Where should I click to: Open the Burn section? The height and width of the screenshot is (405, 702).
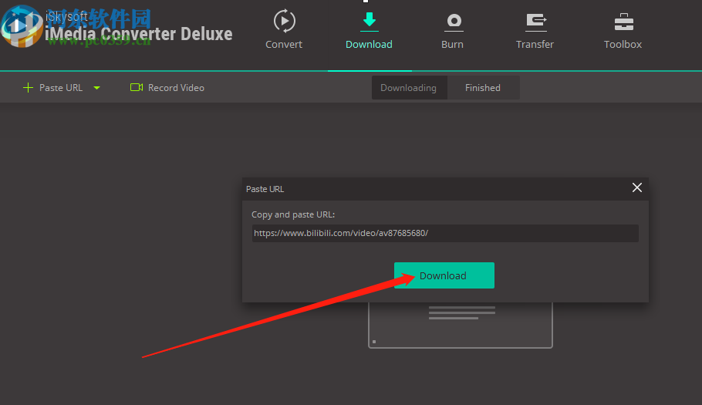click(x=453, y=30)
